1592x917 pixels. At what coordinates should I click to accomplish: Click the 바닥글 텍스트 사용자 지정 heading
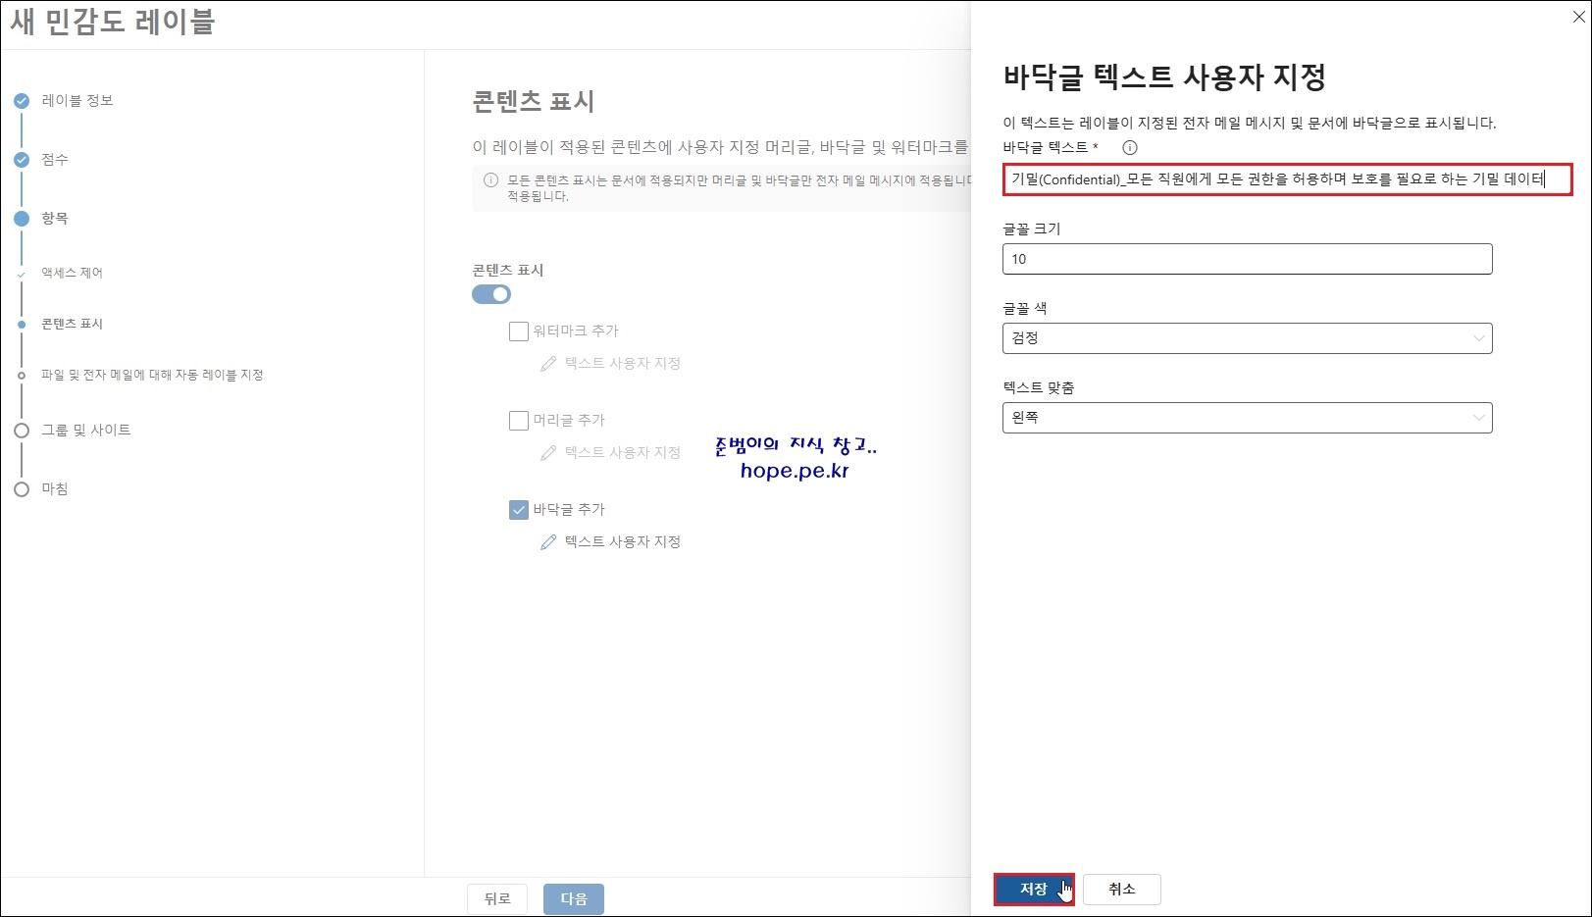[x=1164, y=77]
